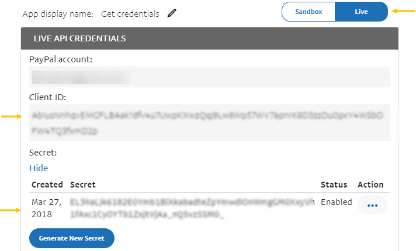
Task: Click the pencil edit icon beside Get credentials
Action: coord(171,13)
